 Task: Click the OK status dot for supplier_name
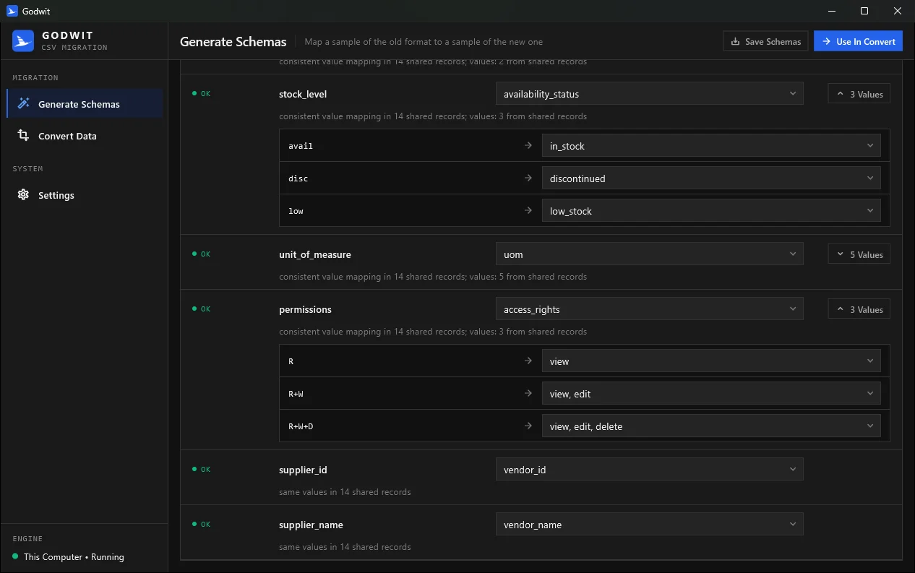(194, 524)
